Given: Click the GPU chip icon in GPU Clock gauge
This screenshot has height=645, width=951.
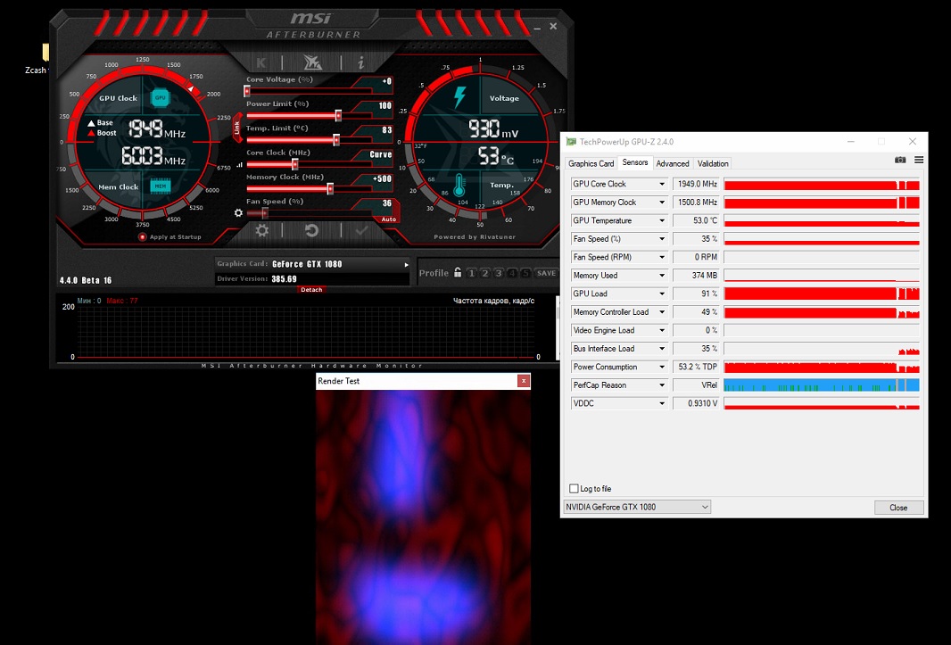Looking at the screenshot, I should click(x=160, y=98).
